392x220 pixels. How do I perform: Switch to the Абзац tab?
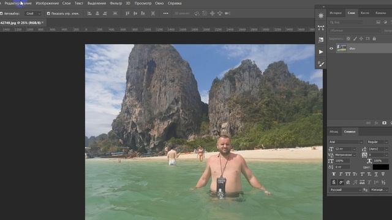click(334, 132)
